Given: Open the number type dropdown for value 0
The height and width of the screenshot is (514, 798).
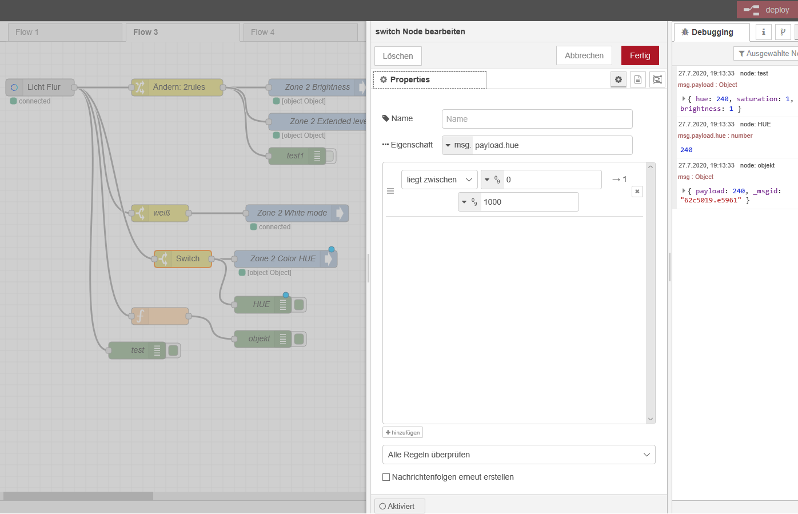Looking at the screenshot, I should (492, 180).
